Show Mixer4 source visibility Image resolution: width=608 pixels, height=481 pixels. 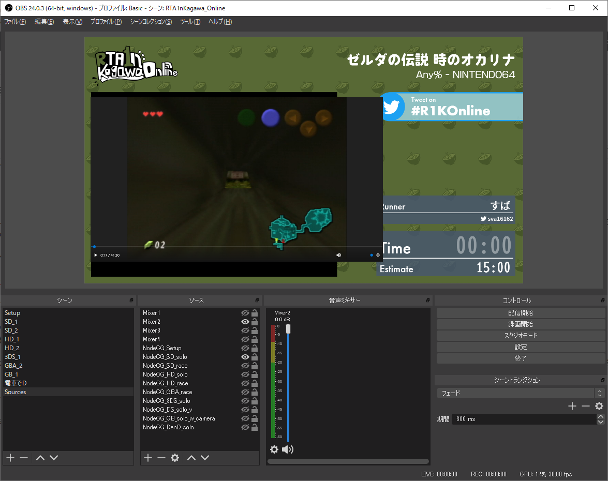pyautogui.click(x=245, y=339)
